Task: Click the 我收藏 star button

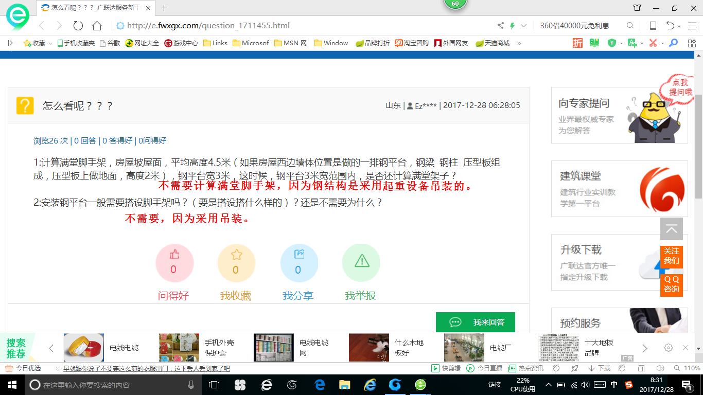Action: 236,263
